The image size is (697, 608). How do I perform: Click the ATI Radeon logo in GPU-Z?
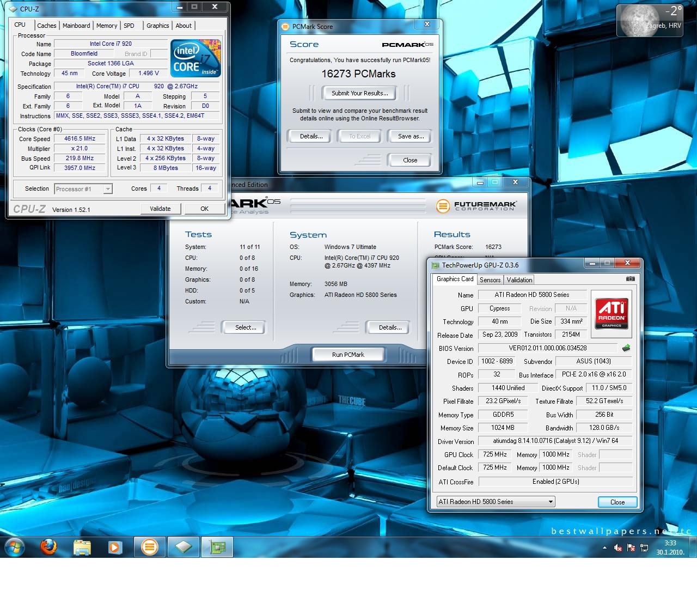pos(612,313)
